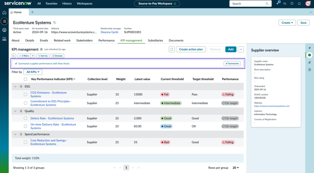This screenshot has width=314, height=173.
Task: Open the notifications bell icon
Action: (299, 4)
